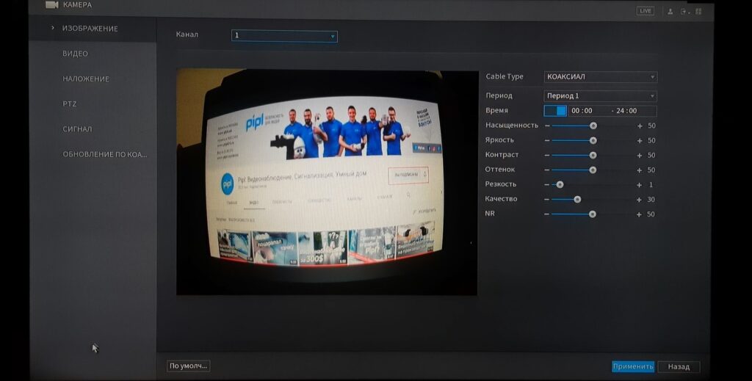This screenshot has height=381, width=752.
Task: Decrease Яркость with minus icon
Action: tap(547, 140)
